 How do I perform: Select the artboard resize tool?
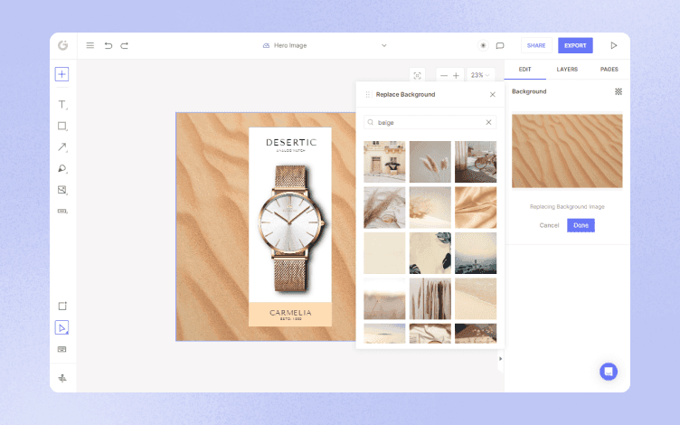click(62, 307)
